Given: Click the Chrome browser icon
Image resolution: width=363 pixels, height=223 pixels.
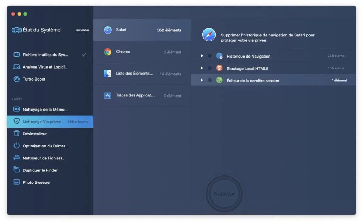Looking at the screenshot, I should coord(108,52).
